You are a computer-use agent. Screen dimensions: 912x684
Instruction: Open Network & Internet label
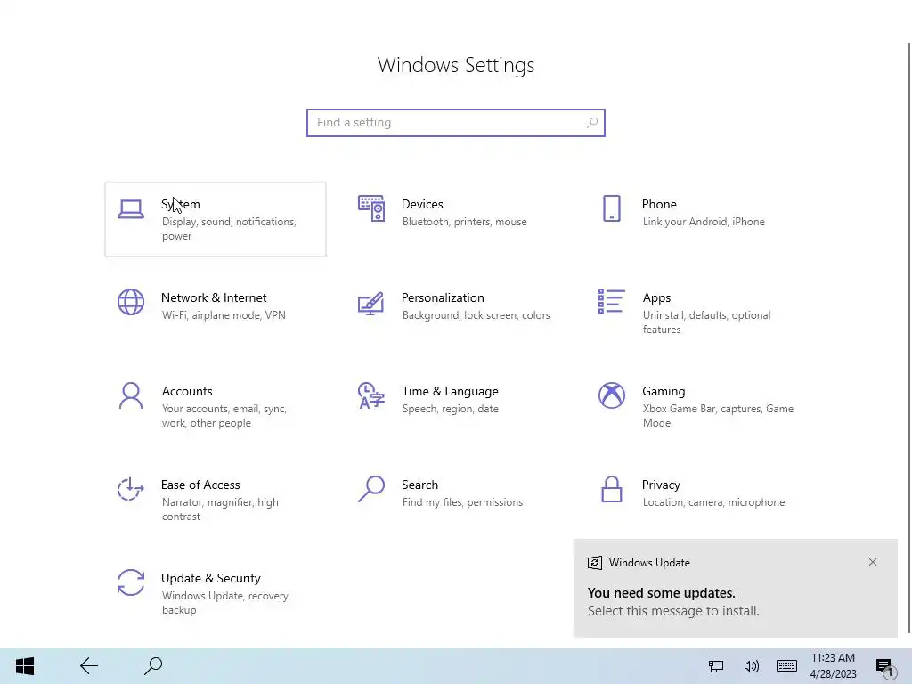click(x=214, y=297)
